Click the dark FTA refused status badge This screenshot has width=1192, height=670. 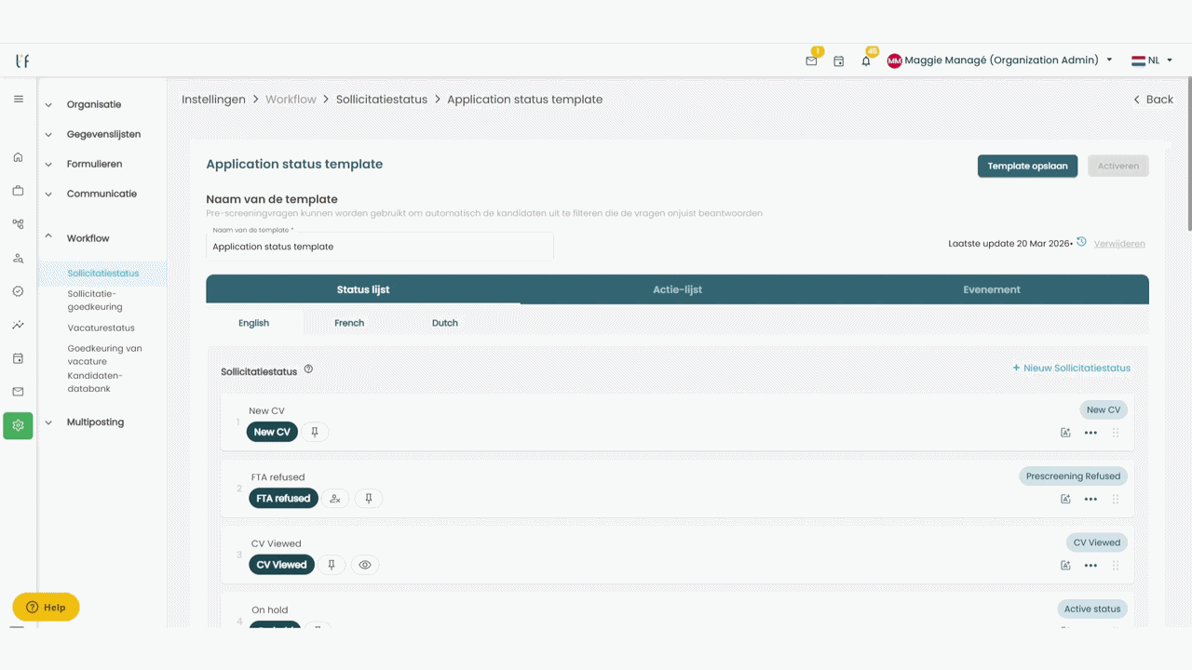[x=283, y=499]
